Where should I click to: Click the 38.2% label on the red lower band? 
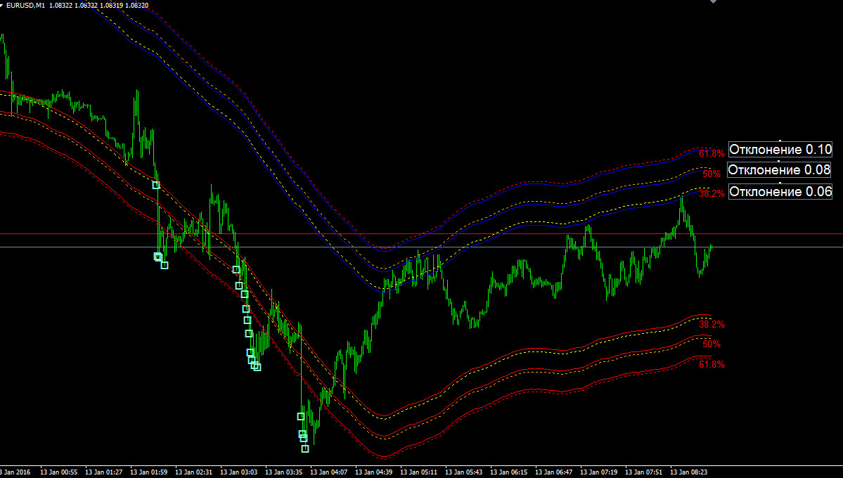[x=712, y=325]
